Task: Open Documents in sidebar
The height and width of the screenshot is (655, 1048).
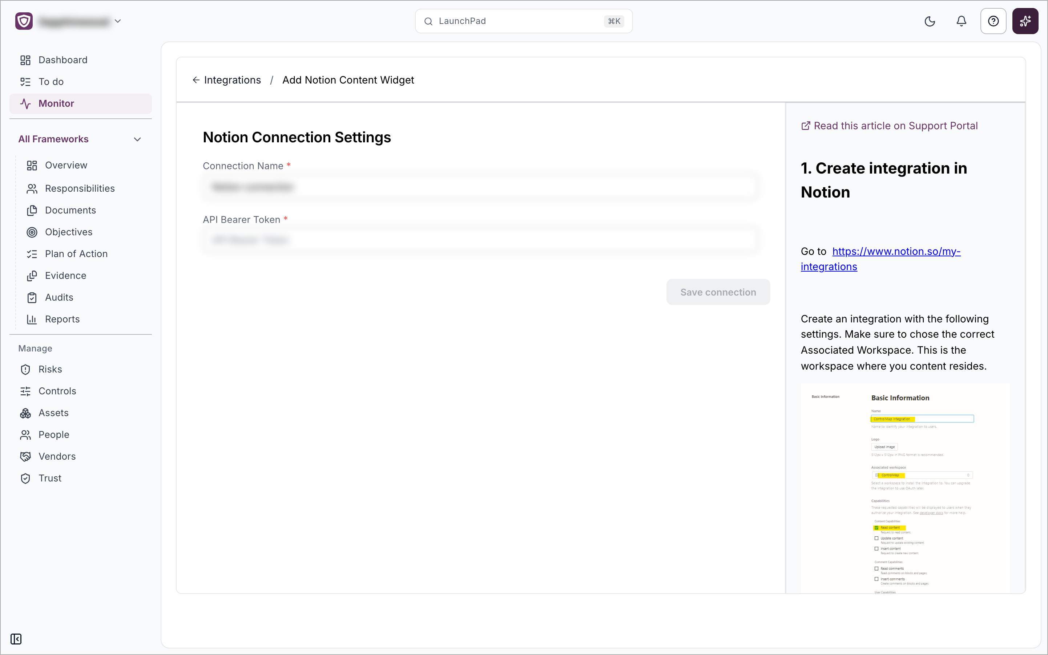Action: pos(70,211)
